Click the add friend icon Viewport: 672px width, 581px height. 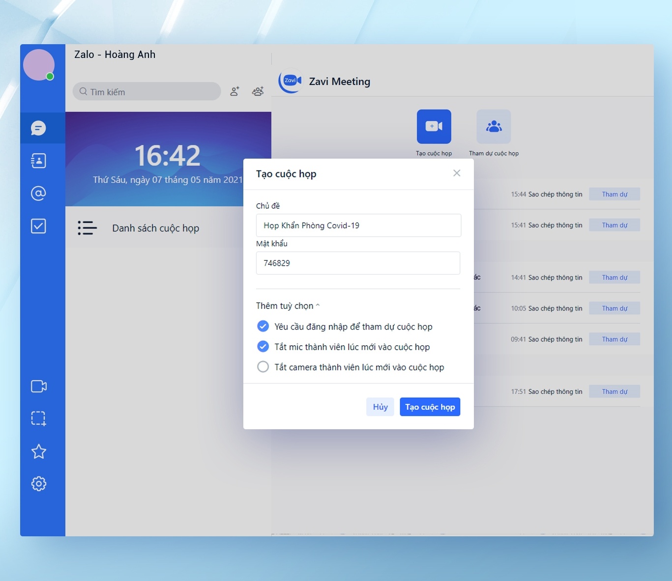point(235,91)
